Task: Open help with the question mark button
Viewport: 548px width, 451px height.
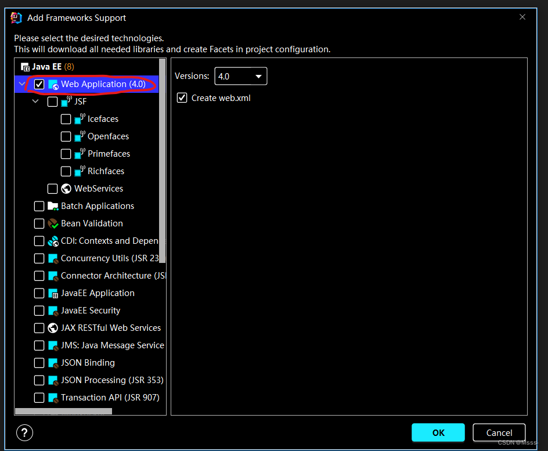Action: [x=24, y=433]
